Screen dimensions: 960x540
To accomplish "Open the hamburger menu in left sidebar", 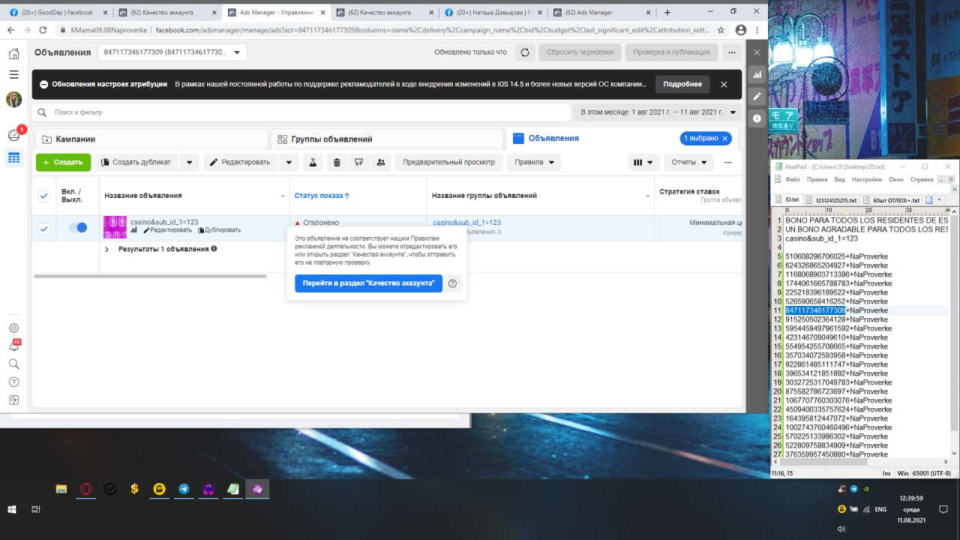I will tap(13, 75).
